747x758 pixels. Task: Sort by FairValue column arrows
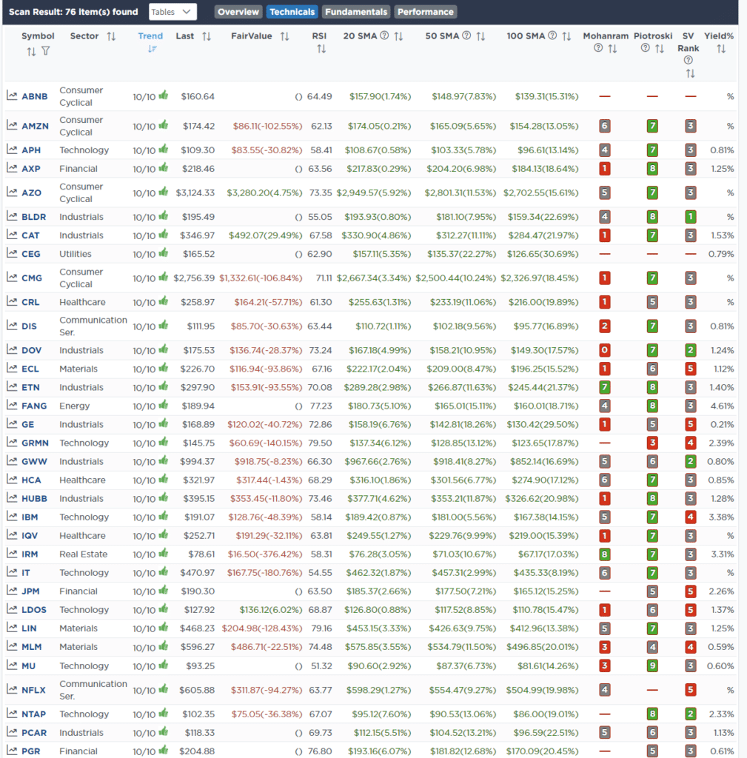pos(285,36)
